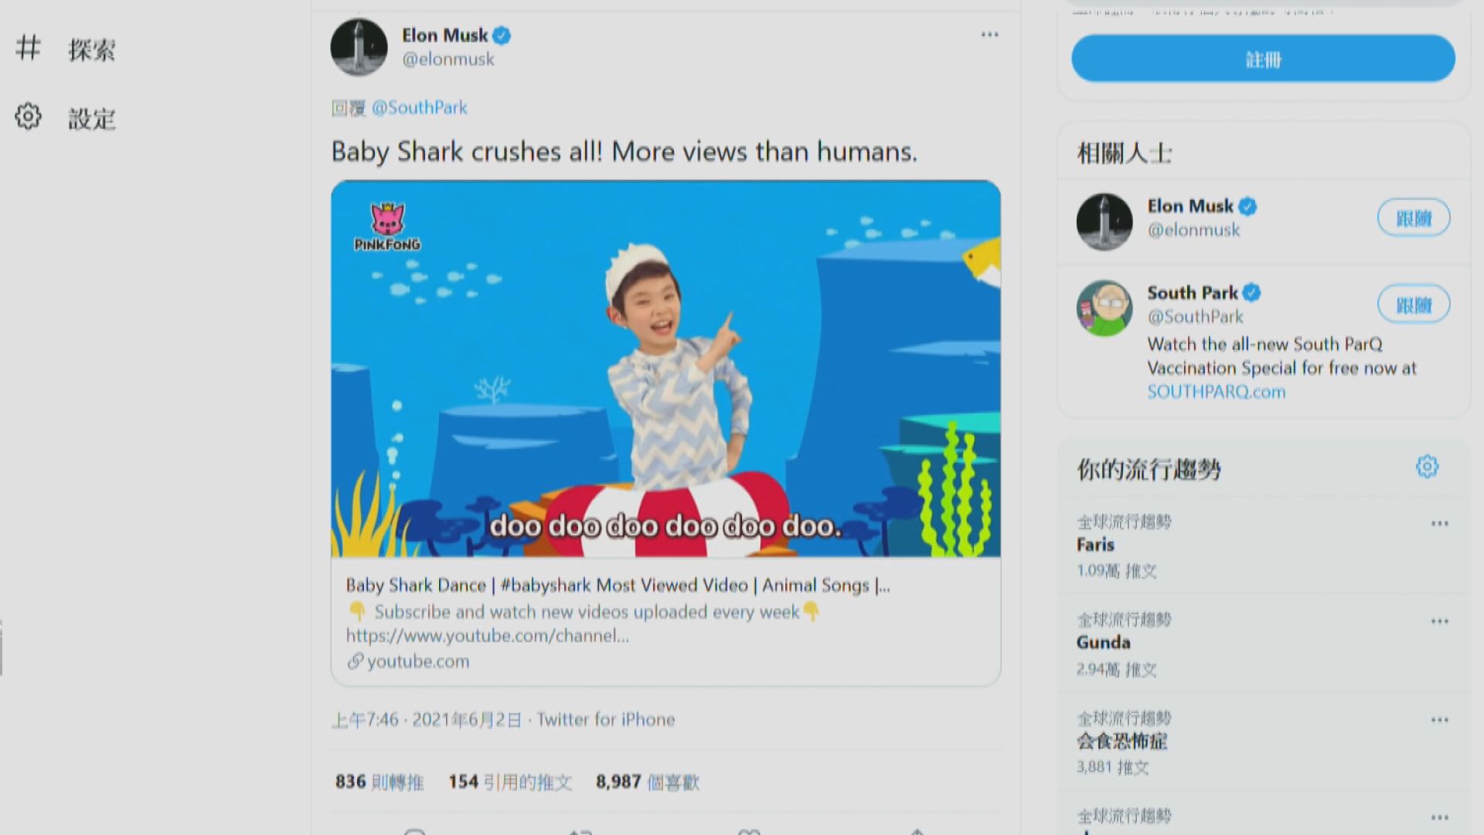
Task: Click the blue sign-up button
Action: point(1263,58)
